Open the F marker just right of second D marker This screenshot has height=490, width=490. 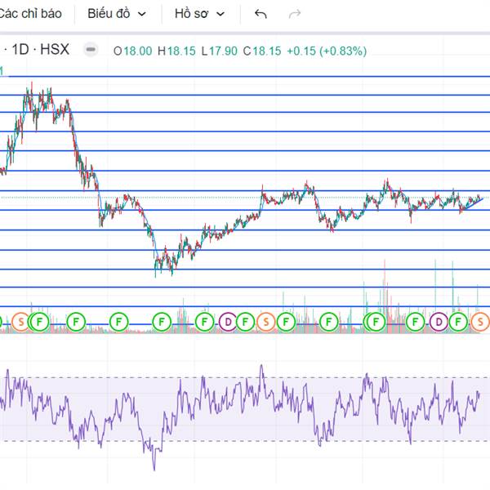pyautogui.click(x=458, y=322)
